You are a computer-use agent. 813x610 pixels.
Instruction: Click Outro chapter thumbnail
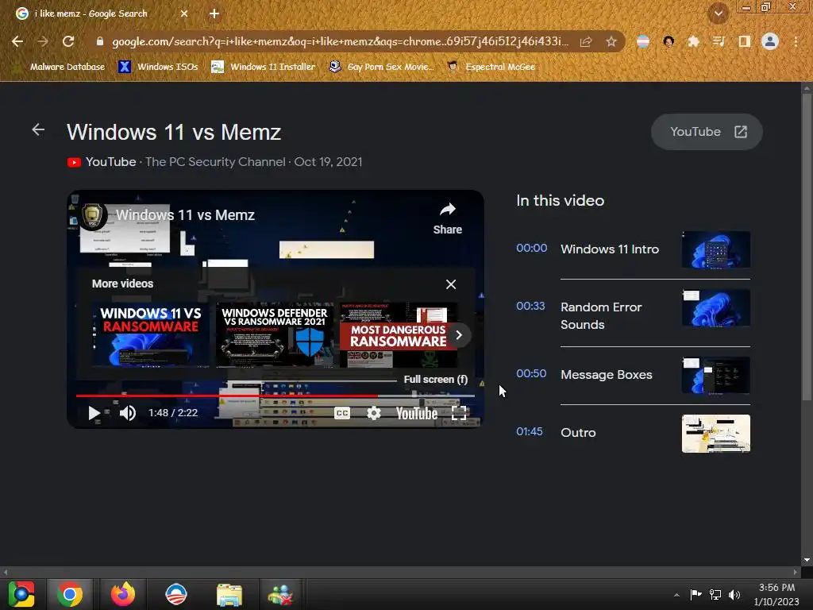pyautogui.click(x=716, y=434)
